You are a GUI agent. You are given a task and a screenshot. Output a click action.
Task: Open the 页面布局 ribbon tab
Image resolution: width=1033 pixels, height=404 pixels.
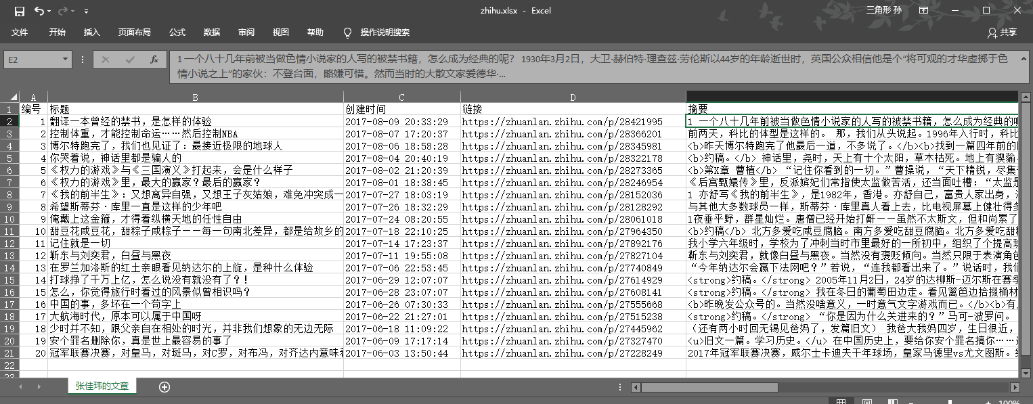pyautogui.click(x=134, y=32)
